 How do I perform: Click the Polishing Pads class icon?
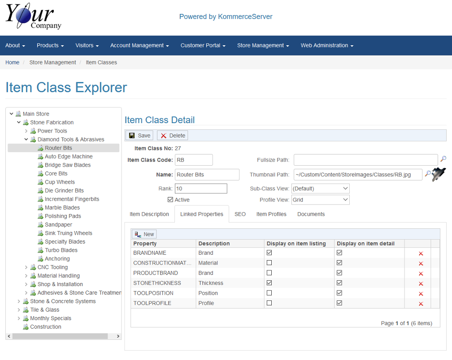40,216
